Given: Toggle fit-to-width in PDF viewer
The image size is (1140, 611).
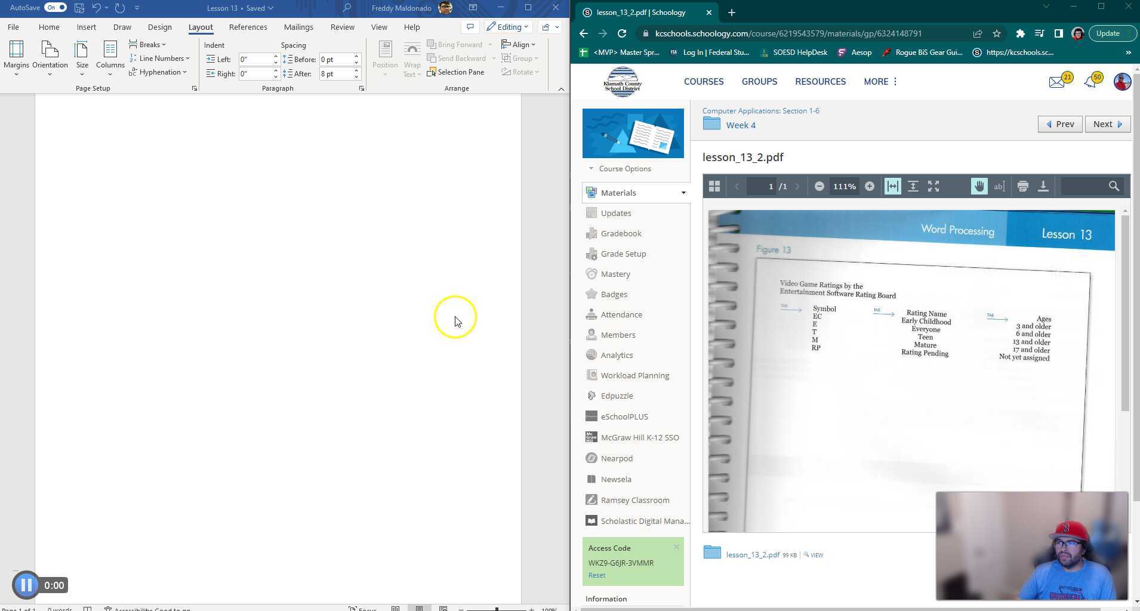Looking at the screenshot, I should [x=892, y=187].
